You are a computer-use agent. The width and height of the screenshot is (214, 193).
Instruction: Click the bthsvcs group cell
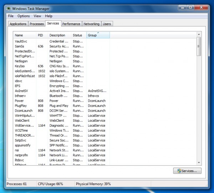coord(93,96)
